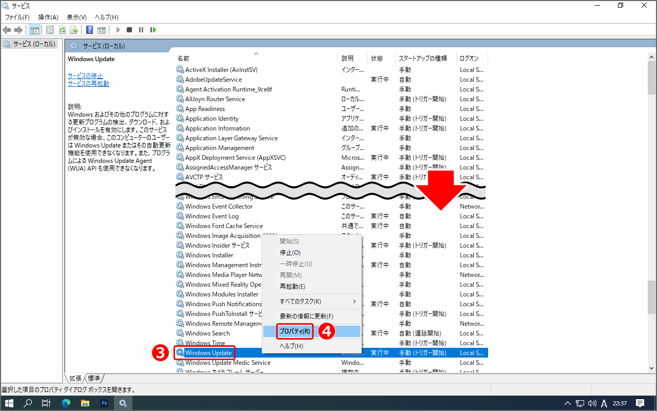The width and height of the screenshot is (657, 411).
Task: Click the Start Service play icon
Action: pyautogui.click(x=118, y=30)
